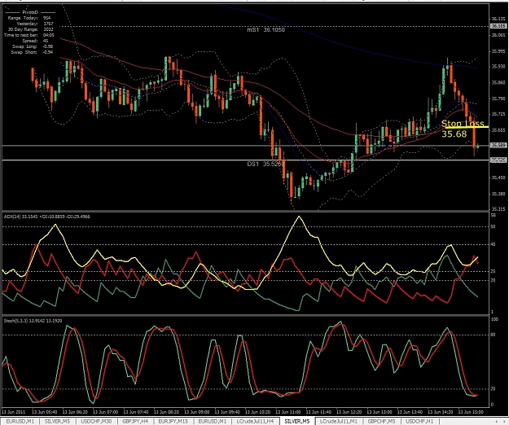509x425 pixels.
Task: Open the GBPCHF,M5 chart tab
Action: pyautogui.click(x=381, y=421)
